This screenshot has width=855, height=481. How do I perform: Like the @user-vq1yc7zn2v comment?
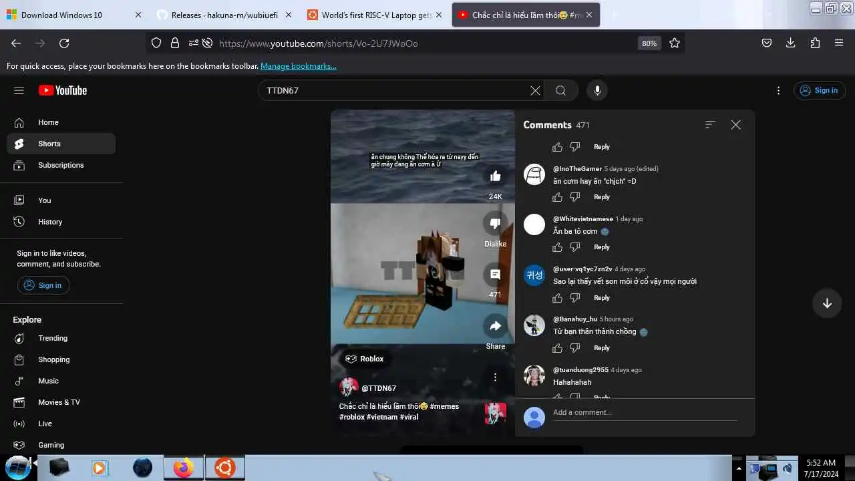pos(558,298)
